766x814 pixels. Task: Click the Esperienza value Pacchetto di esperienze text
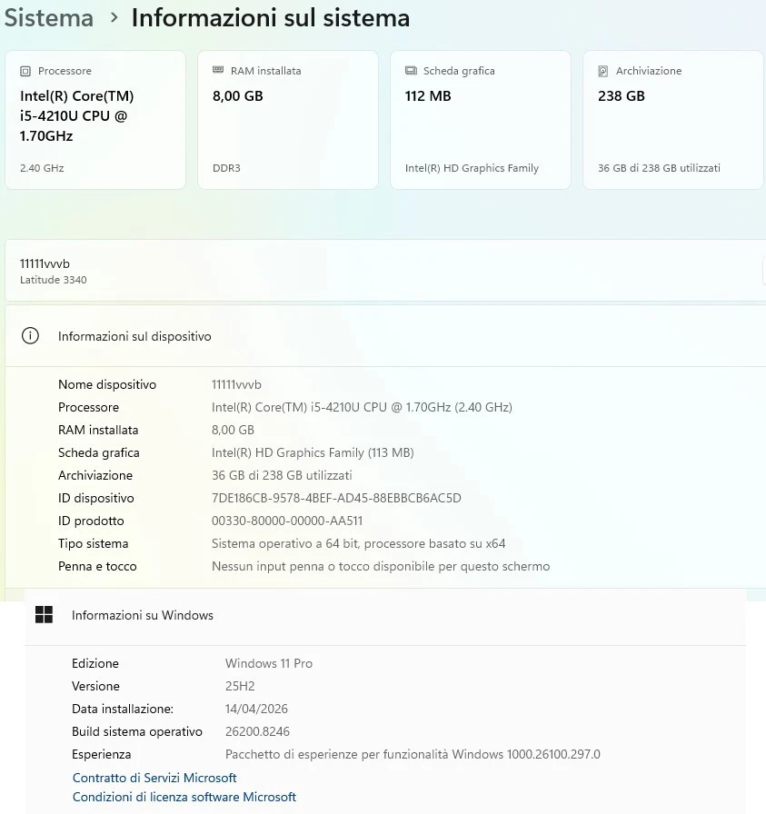point(413,754)
